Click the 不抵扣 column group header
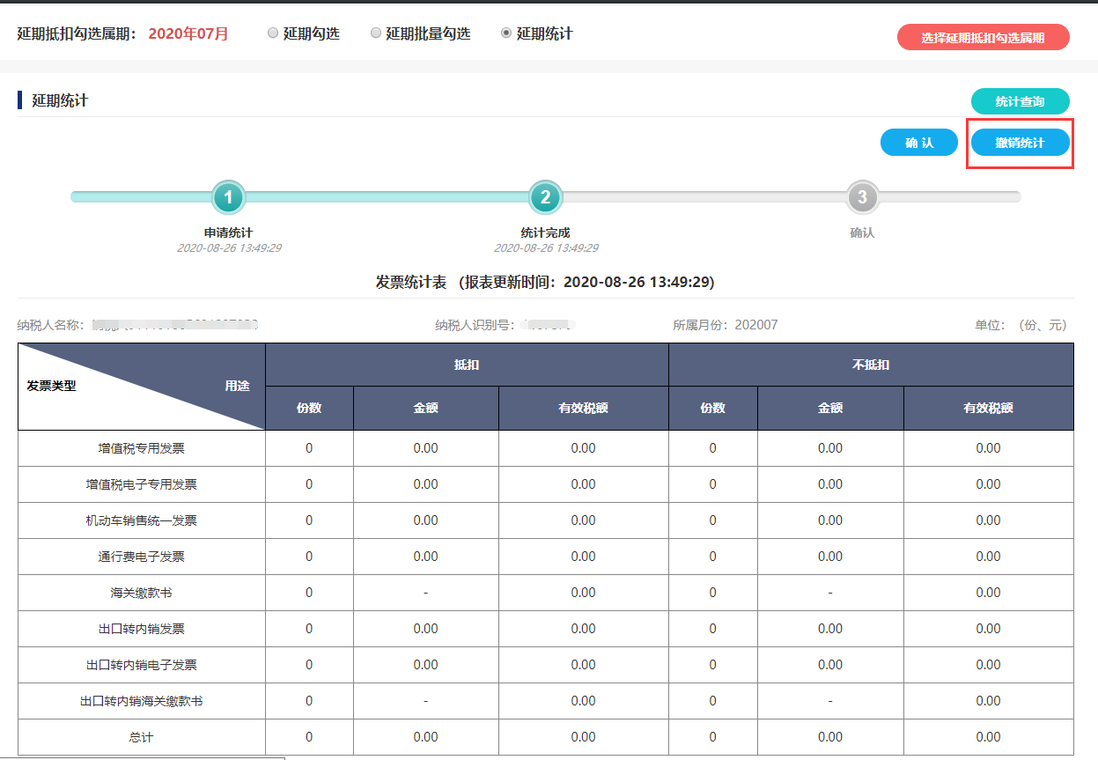 pos(871,365)
